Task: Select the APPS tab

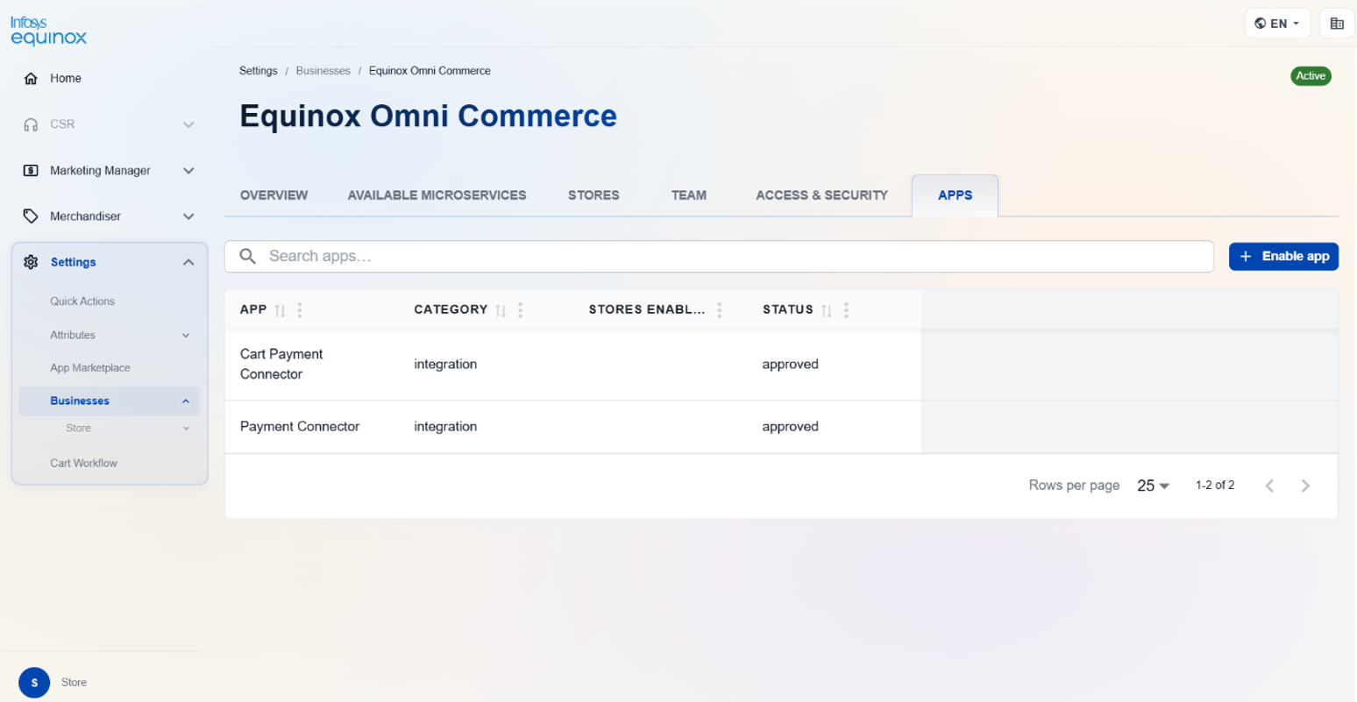Action: [955, 195]
